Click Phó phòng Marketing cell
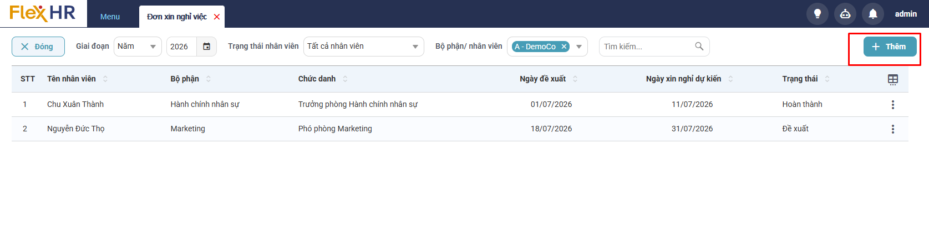929x225 pixels. point(335,129)
